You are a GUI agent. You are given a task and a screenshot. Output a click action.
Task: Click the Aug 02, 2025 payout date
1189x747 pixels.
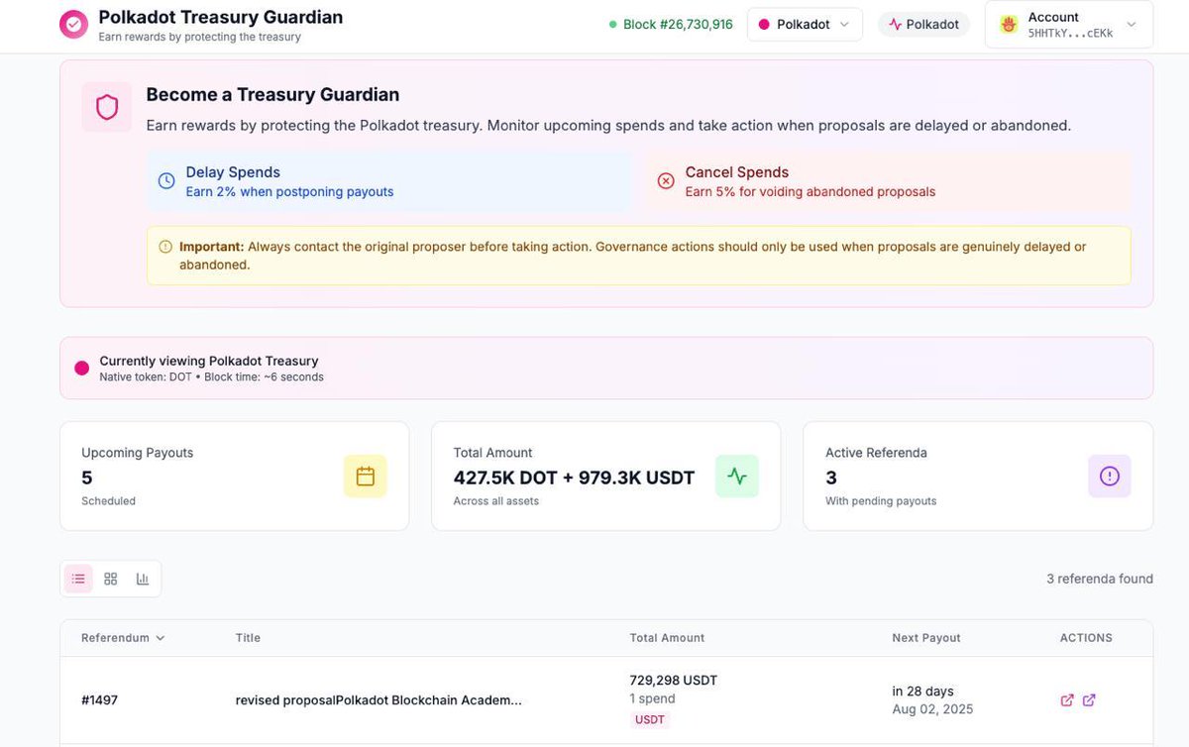click(x=932, y=709)
